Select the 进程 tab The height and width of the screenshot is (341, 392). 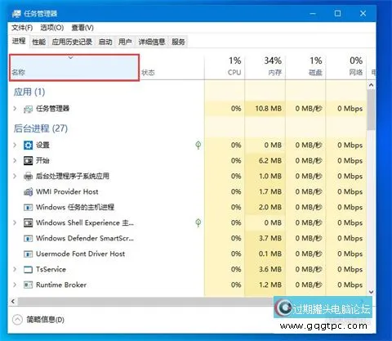point(19,41)
